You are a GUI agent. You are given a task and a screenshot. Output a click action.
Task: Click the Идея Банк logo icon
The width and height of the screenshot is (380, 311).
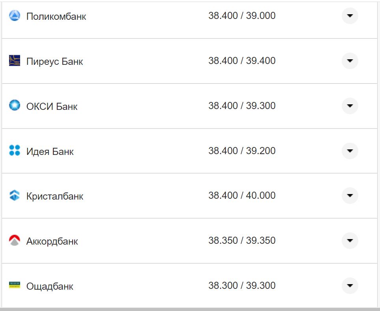pos(15,151)
